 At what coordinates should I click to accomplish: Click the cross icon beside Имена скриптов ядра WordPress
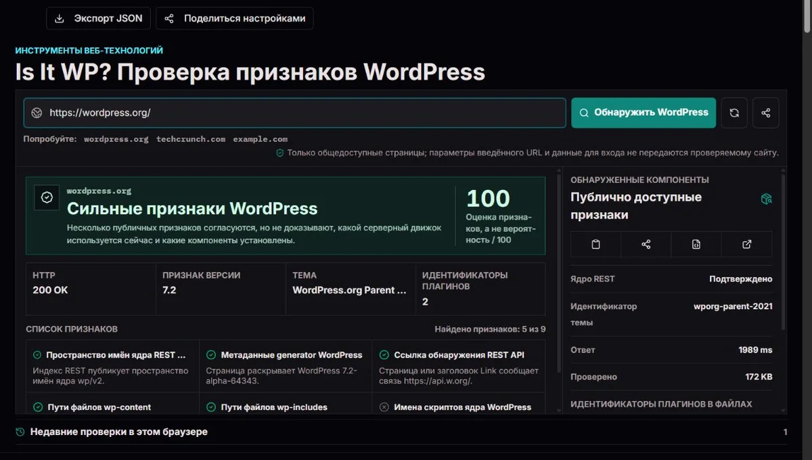384,407
